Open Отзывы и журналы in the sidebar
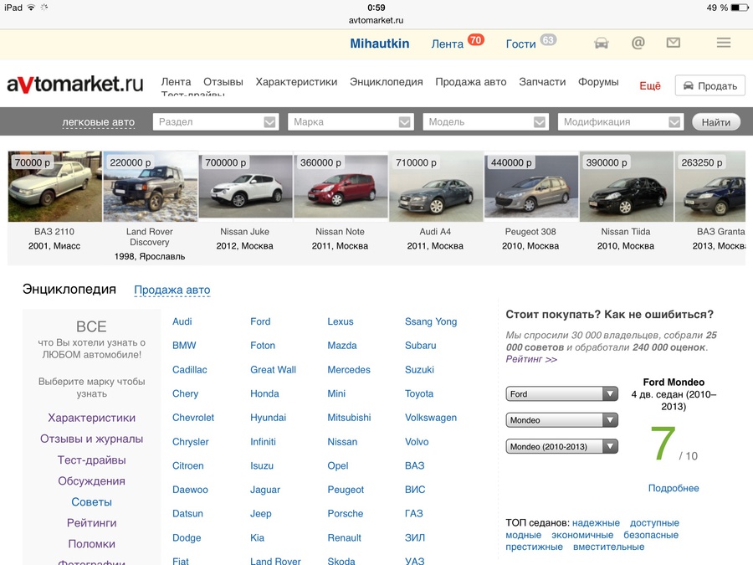Screen dimensions: 753x565 [x=92, y=439]
